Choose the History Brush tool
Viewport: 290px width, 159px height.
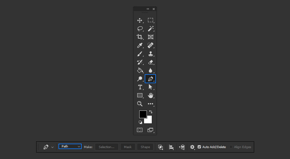click(140, 62)
